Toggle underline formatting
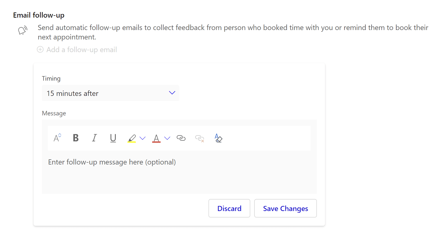The image size is (434, 231). coord(113,138)
